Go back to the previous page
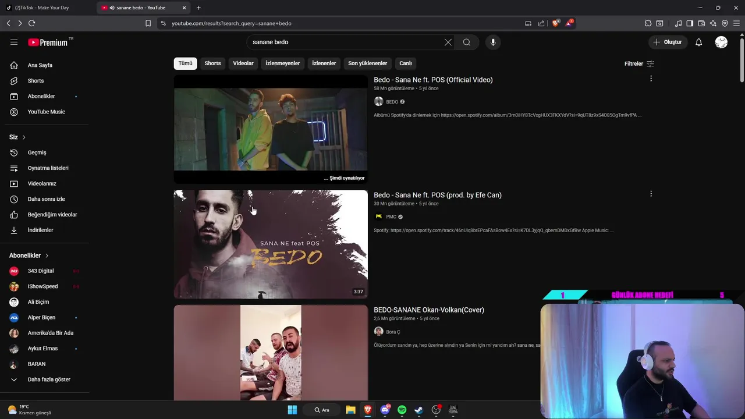Image resolution: width=745 pixels, height=419 pixels. point(8,23)
